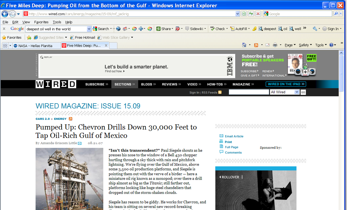This screenshot has height=210, width=347.
Task: Open the Tools menu in menu bar
Action: 57,22
